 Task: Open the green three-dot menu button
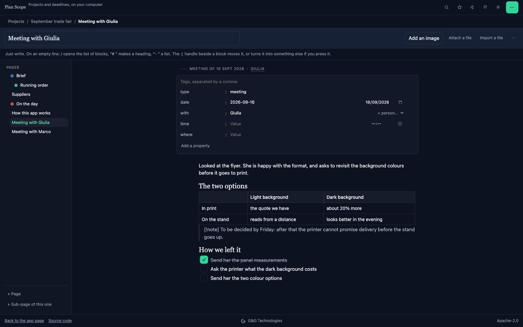tap(512, 7)
